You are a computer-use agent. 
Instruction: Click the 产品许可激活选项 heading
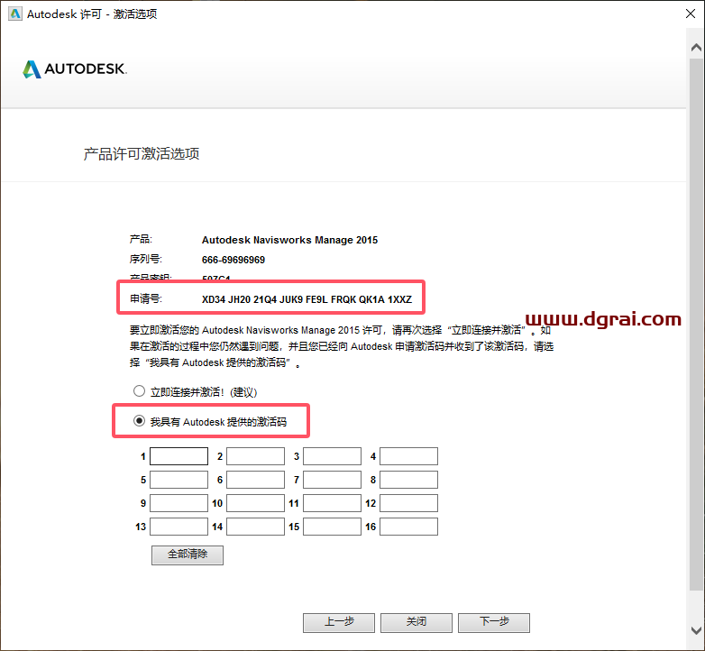tap(142, 154)
